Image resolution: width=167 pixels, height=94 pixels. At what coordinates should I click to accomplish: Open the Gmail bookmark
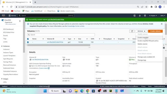click(5, 11)
